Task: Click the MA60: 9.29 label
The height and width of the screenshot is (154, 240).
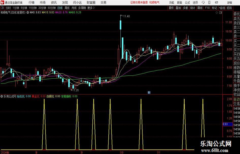Action: 75,12
